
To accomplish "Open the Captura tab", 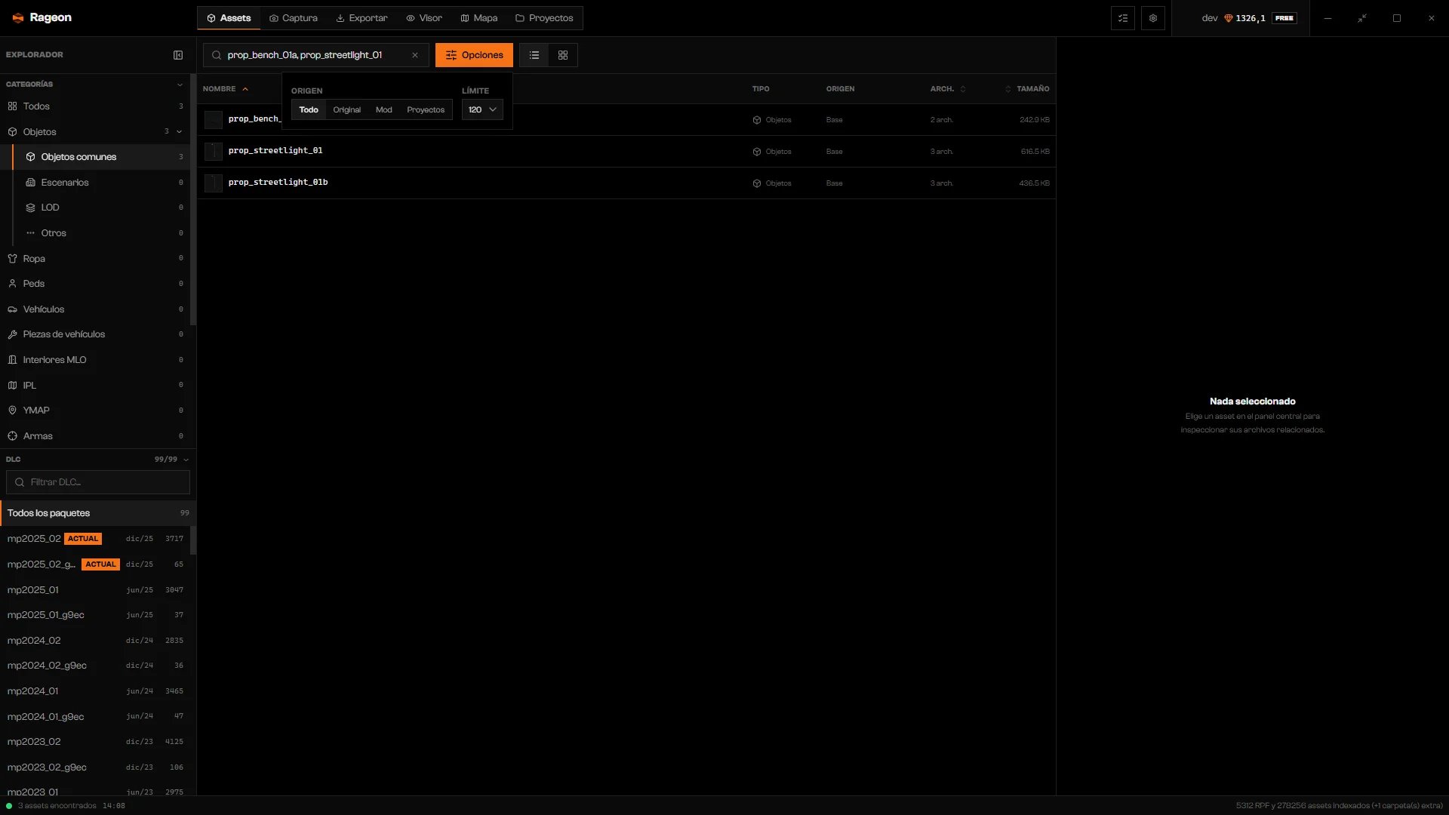I will click(294, 18).
